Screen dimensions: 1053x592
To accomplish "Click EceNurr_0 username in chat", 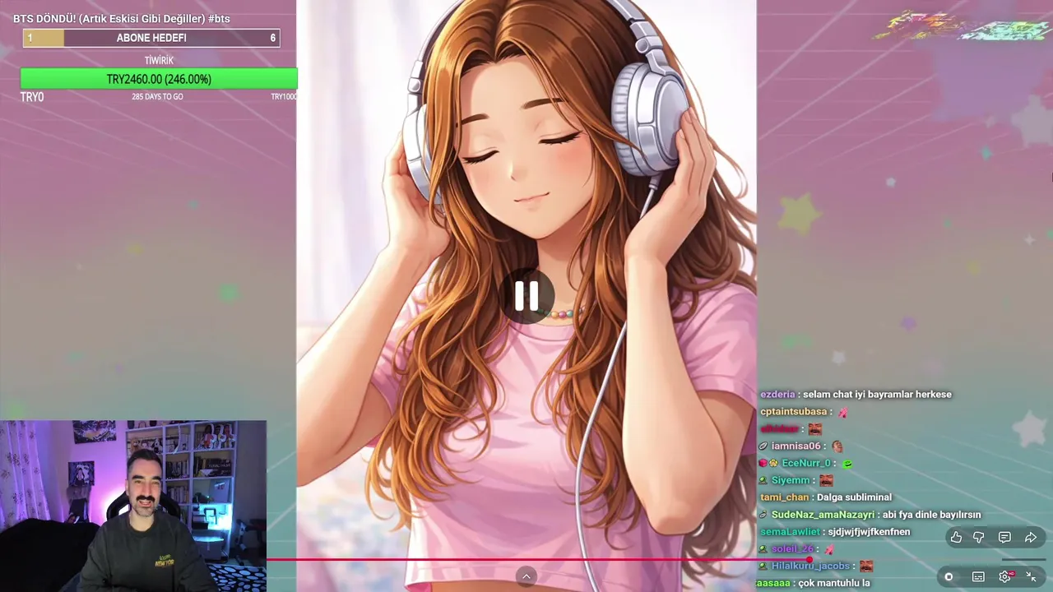I will pyautogui.click(x=806, y=464).
